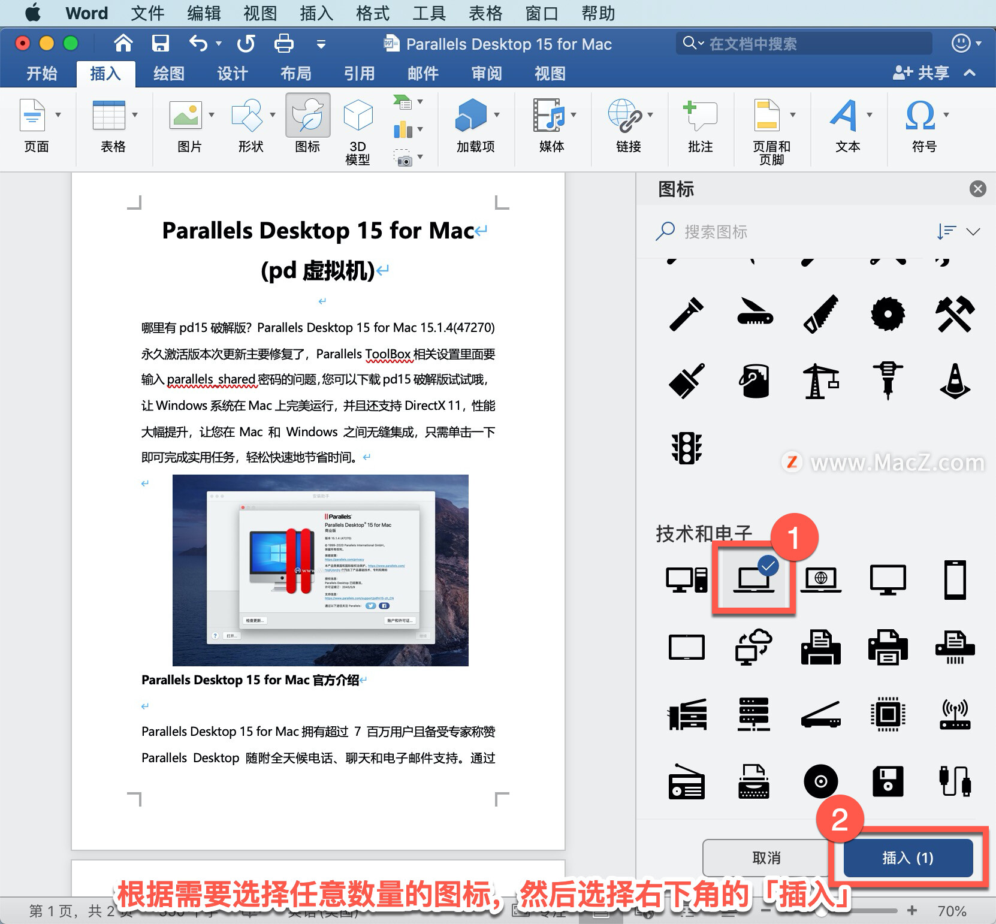996x924 pixels.
Task: Select the hand saw icon
Action: click(821, 313)
